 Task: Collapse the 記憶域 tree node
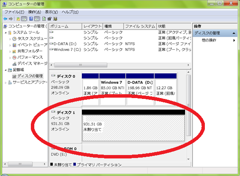point(6,70)
